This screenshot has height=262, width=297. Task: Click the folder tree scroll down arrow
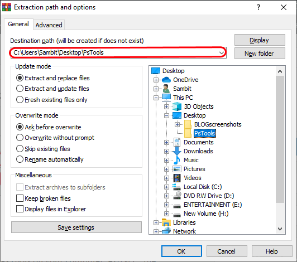(280, 229)
